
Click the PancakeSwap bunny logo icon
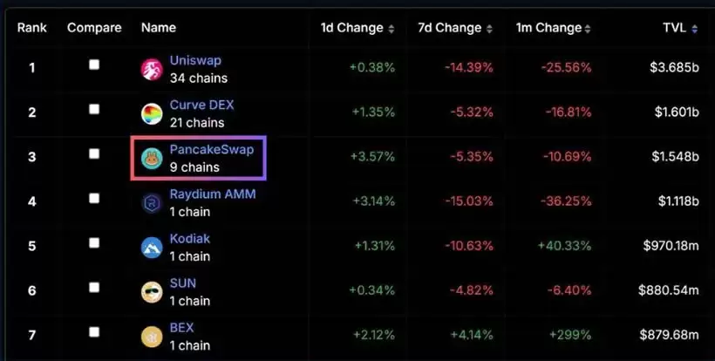tap(153, 158)
